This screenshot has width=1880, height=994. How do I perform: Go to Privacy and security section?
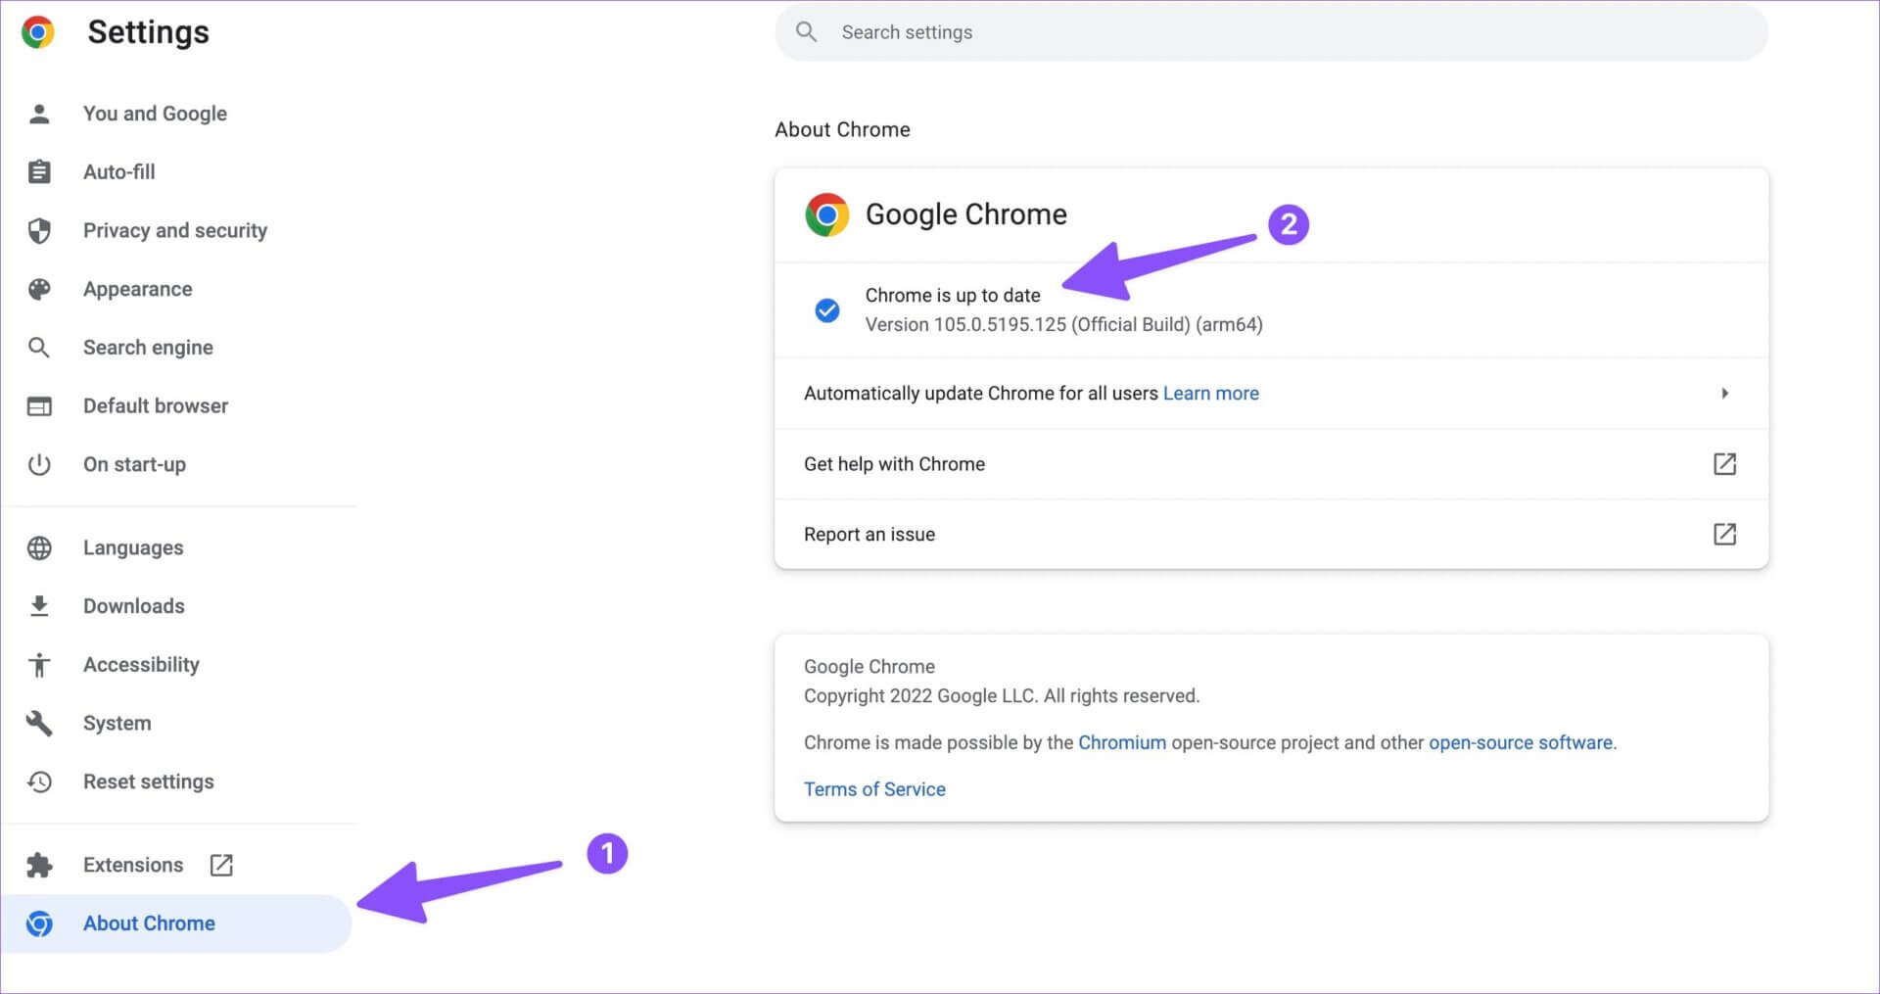coord(175,231)
